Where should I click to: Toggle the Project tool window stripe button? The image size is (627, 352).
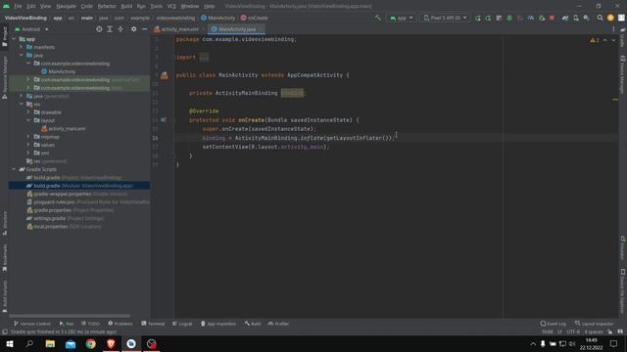coord(4,37)
